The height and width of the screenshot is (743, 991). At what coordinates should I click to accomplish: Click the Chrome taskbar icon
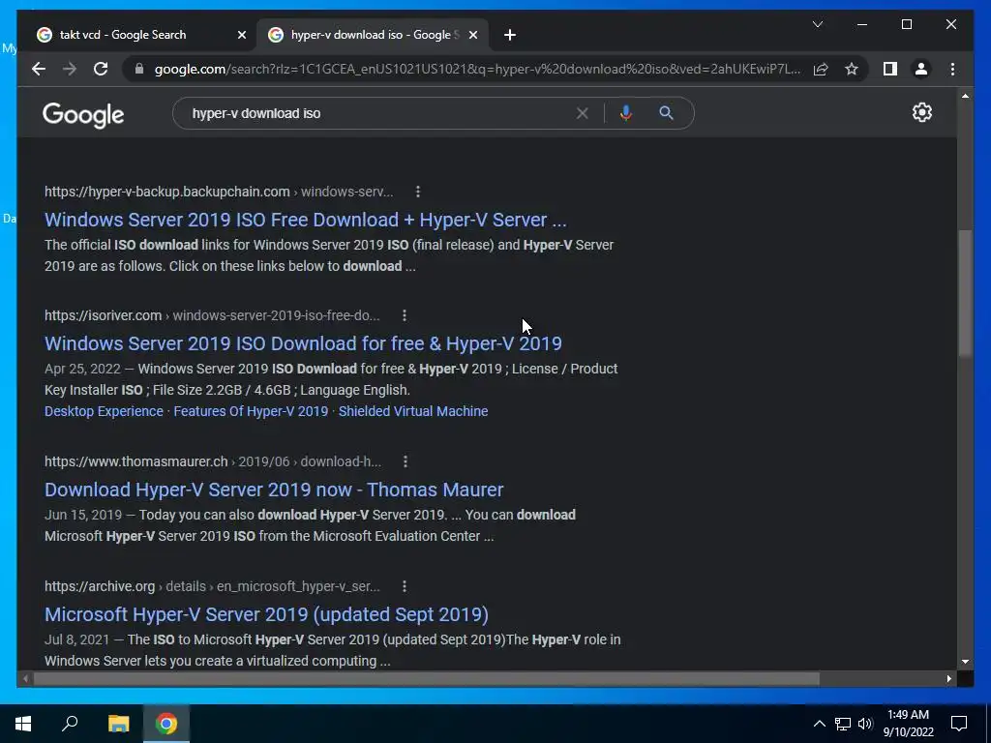click(x=166, y=724)
